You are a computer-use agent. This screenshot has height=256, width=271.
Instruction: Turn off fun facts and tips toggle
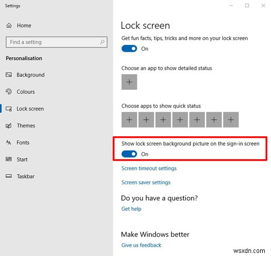pyautogui.click(x=129, y=49)
